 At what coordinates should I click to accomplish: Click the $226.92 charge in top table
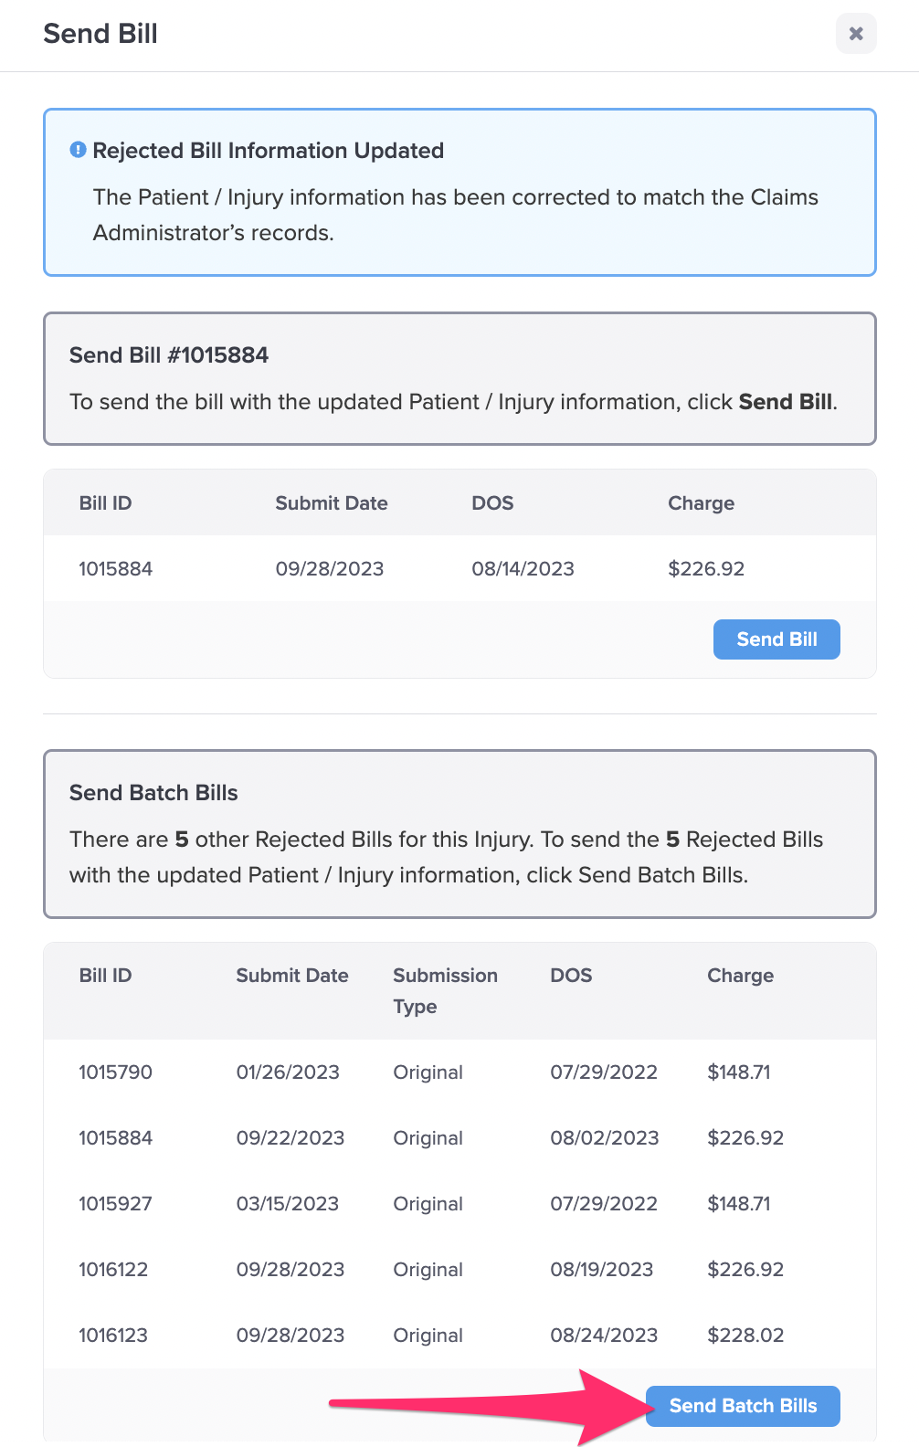[705, 568]
